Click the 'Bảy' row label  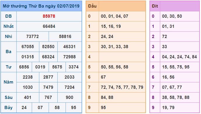8,108
